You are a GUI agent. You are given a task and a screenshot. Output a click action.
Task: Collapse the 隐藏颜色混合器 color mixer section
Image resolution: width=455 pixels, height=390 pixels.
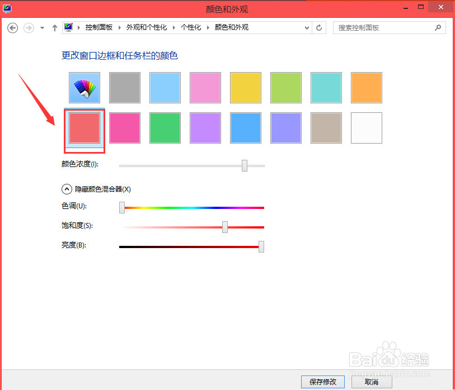coord(67,189)
